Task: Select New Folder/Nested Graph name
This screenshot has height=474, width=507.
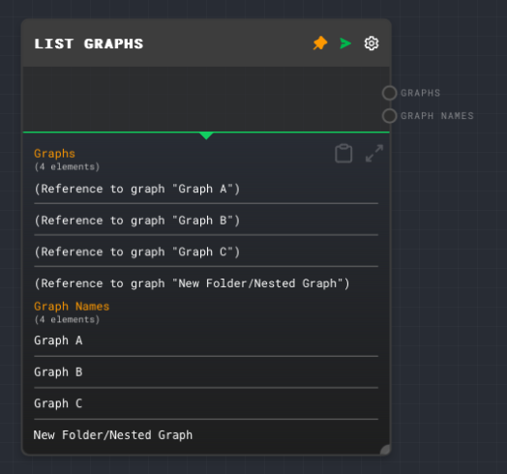Action: [113, 435]
